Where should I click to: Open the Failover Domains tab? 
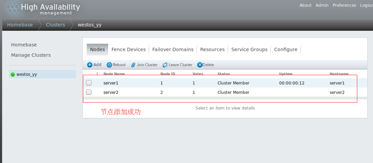point(173,49)
